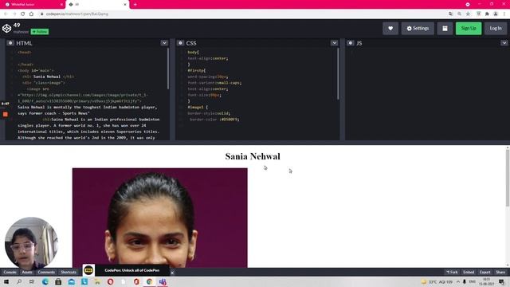
Task: Click the Fork button
Action: [x=452, y=272]
